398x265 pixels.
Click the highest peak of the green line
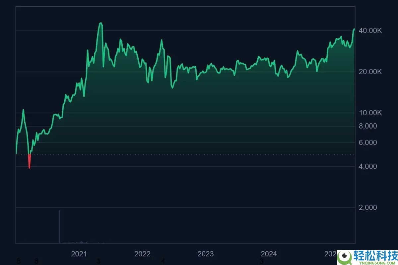(x=100, y=23)
